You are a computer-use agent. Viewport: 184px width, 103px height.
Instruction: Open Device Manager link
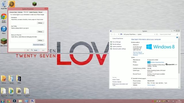(x=116, y=42)
